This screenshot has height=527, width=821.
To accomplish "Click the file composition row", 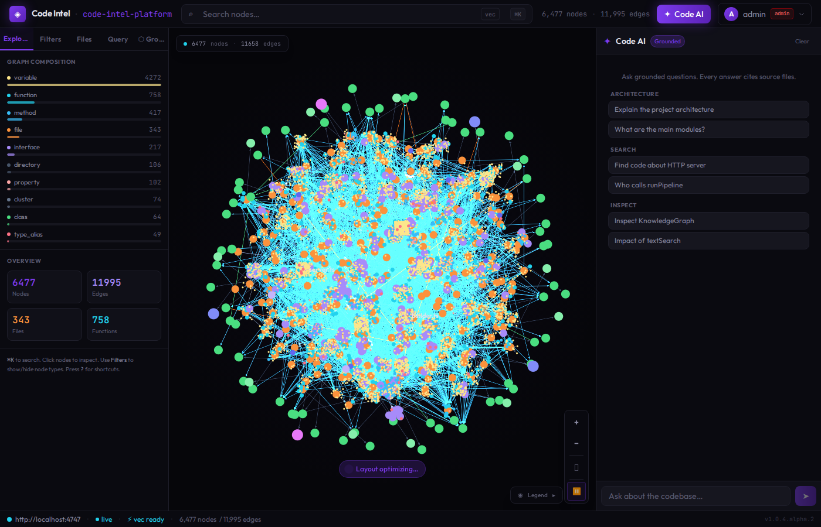I will (x=84, y=131).
